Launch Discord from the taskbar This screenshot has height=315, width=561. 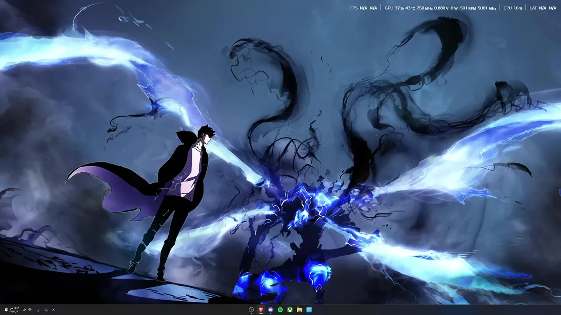pos(270,310)
